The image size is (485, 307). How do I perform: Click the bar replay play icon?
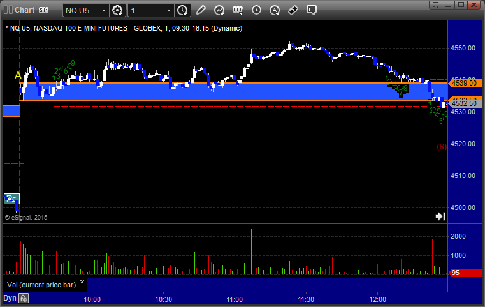tap(256, 10)
